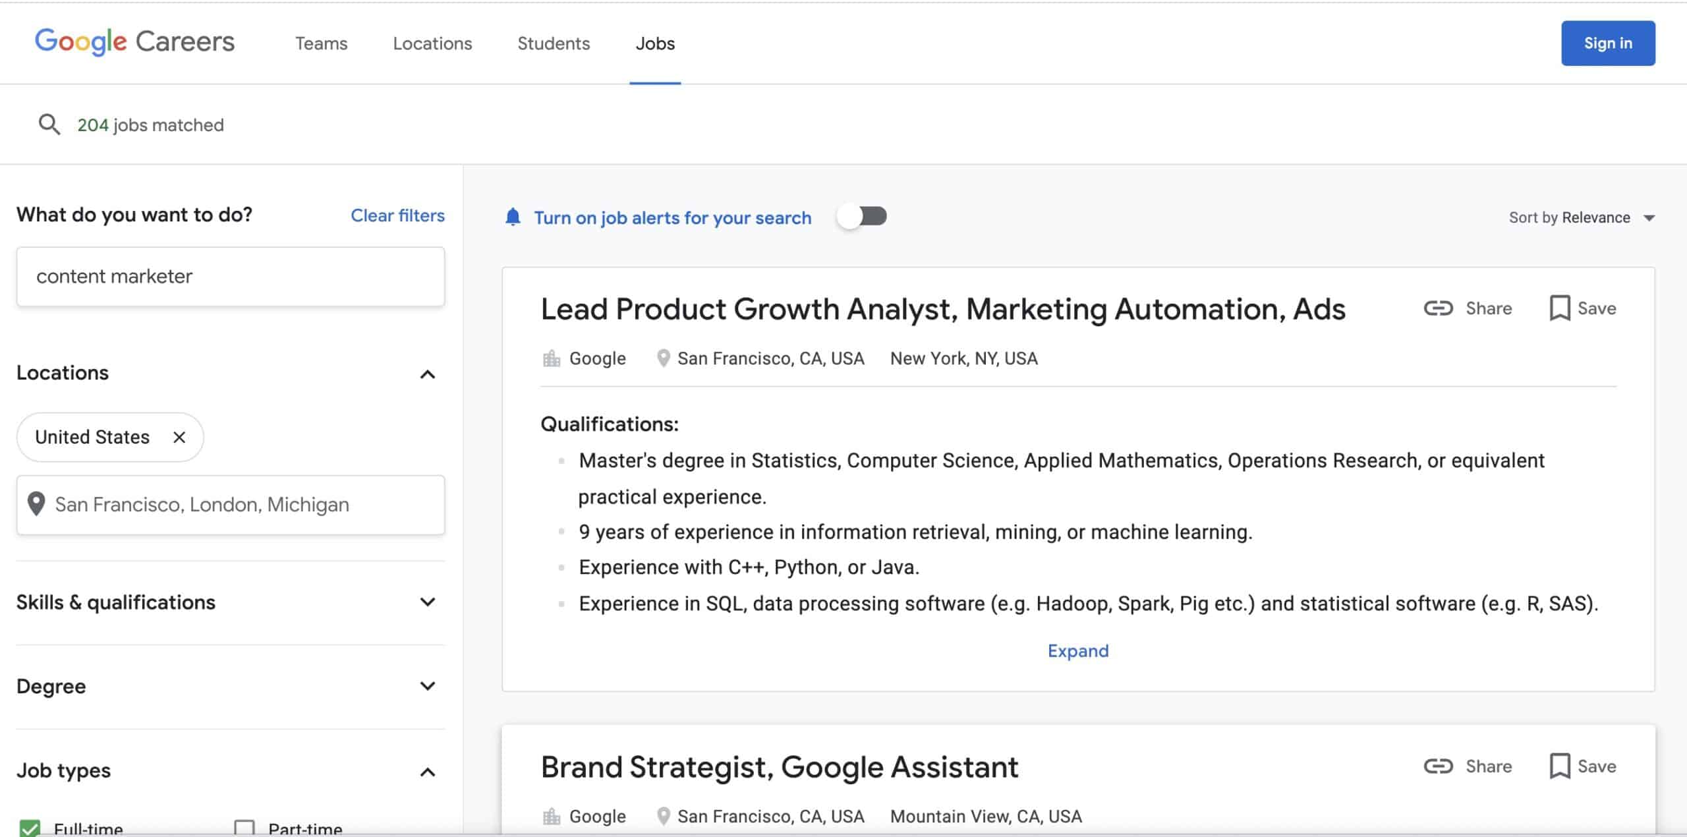Click the Clear filters link
The width and height of the screenshot is (1687, 837).
pyautogui.click(x=397, y=216)
